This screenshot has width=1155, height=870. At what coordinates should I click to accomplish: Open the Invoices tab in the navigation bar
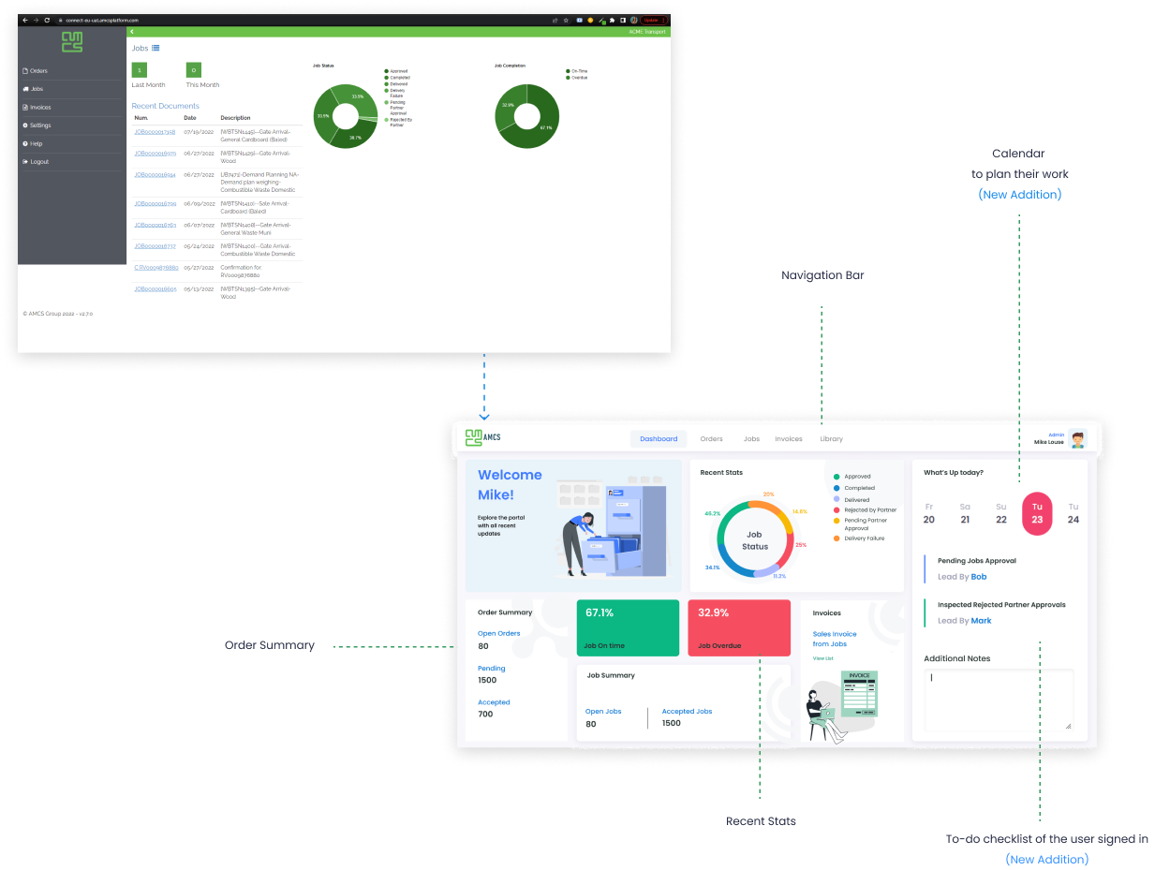tap(789, 438)
